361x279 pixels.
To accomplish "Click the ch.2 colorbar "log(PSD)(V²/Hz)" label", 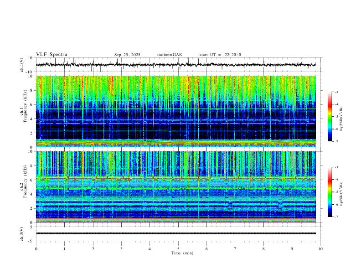I will pos(341,194).
